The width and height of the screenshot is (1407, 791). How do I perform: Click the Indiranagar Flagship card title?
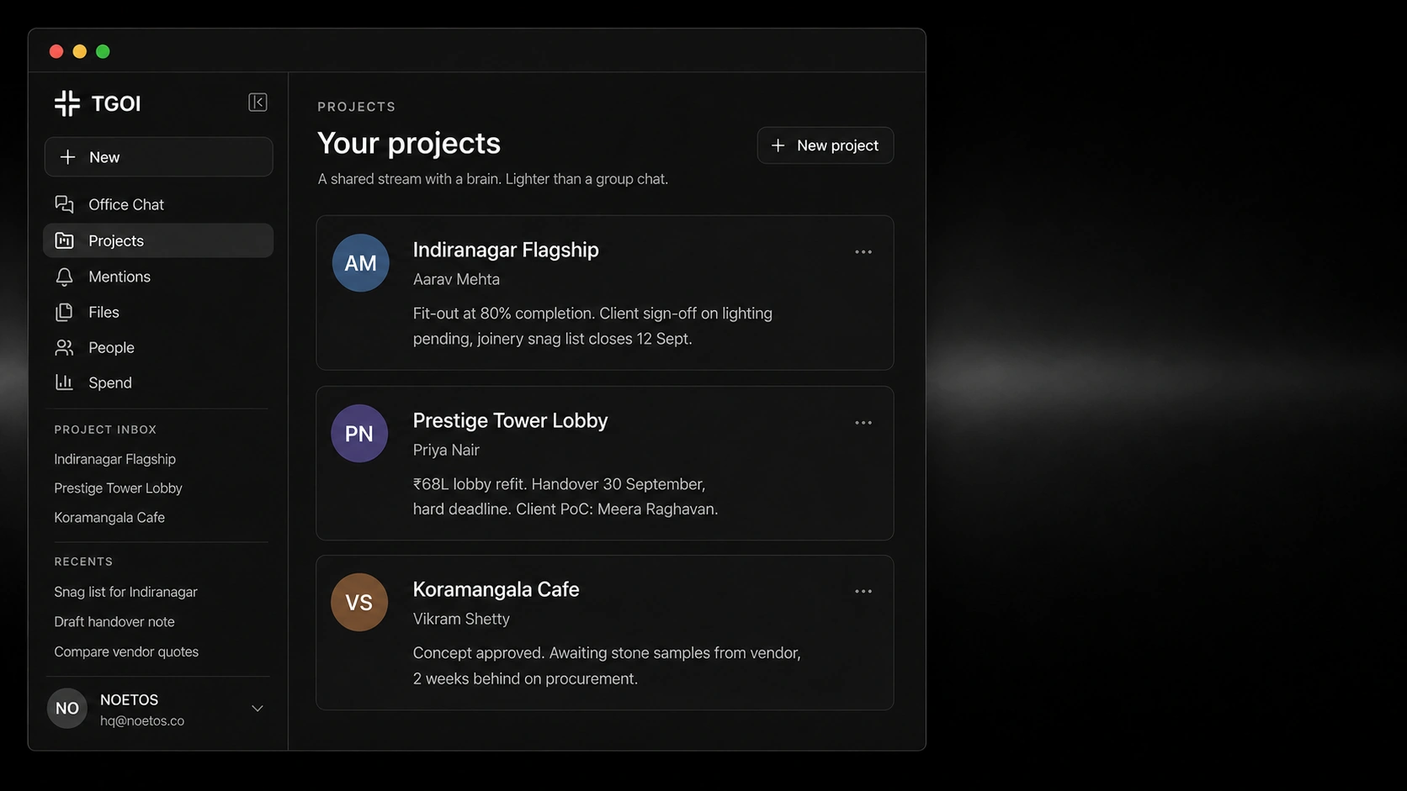coord(506,250)
